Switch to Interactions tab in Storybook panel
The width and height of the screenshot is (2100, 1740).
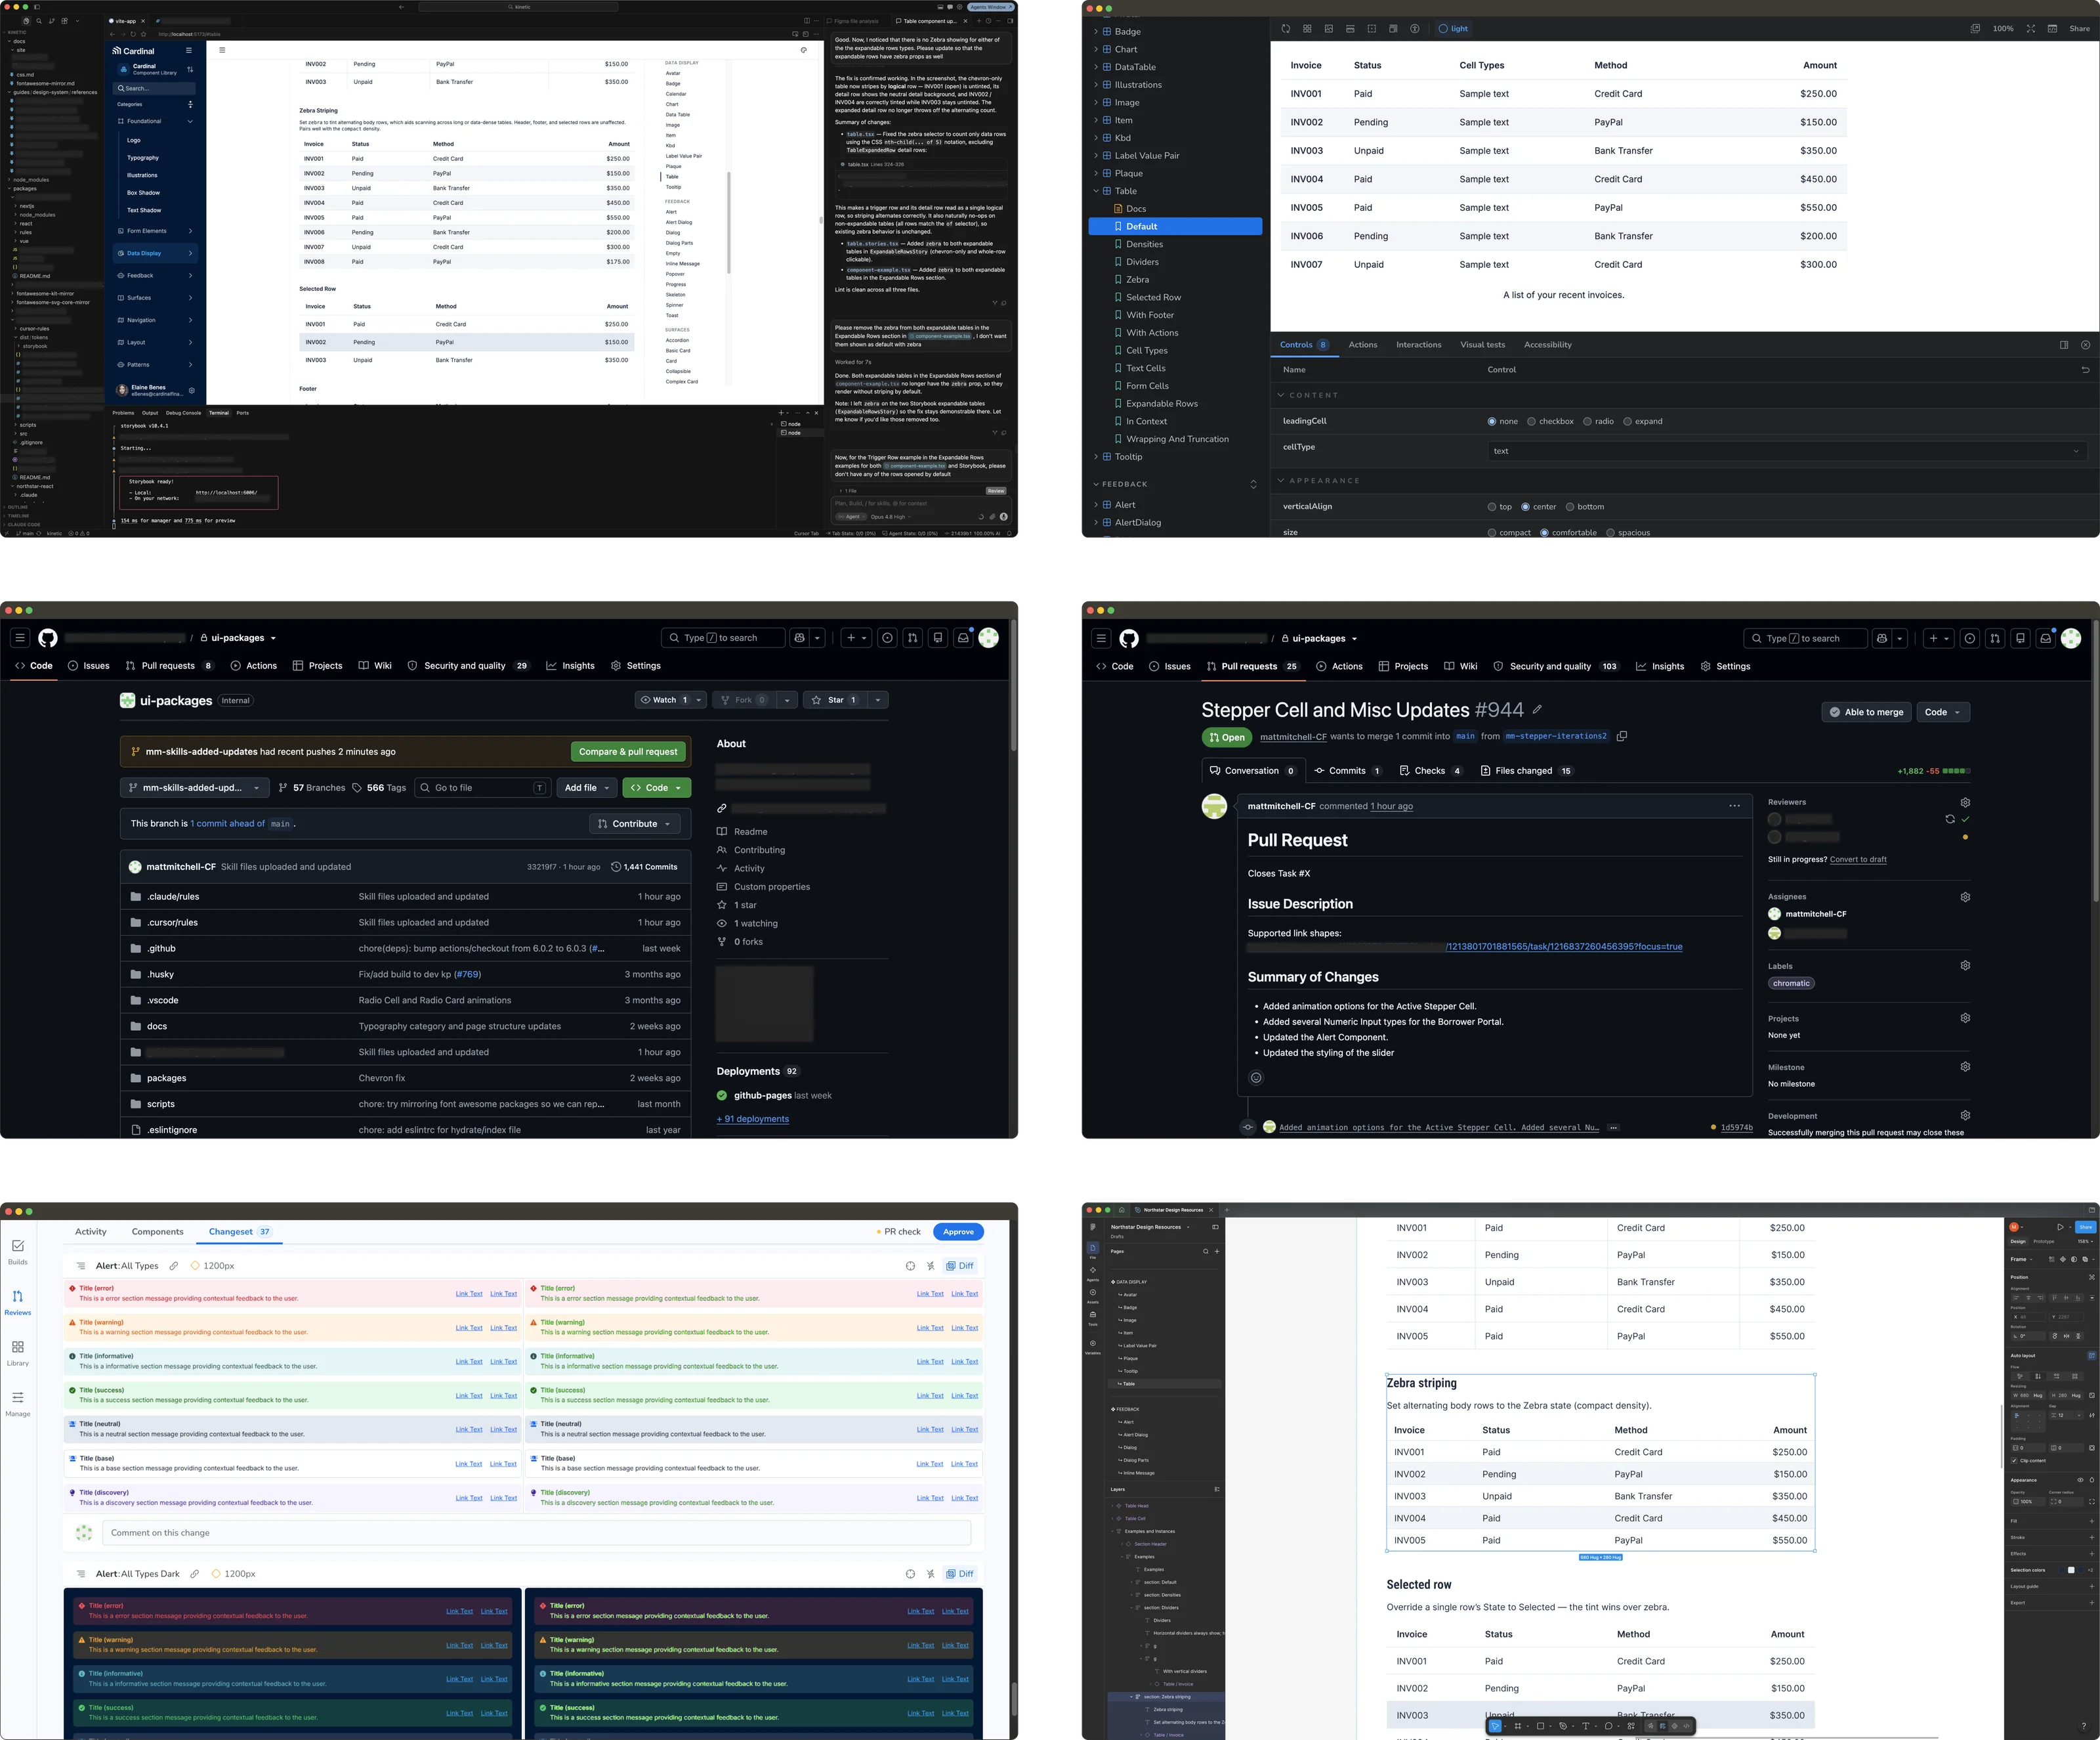(1418, 345)
